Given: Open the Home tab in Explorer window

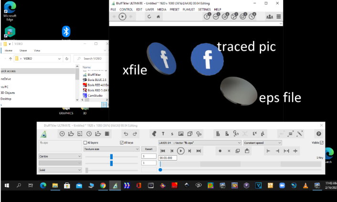Looking at the screenshot, I should tap(9, 50).
